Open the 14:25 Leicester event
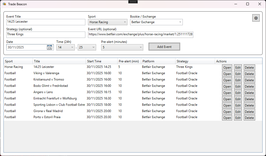This screenshot has height=156, width=266. (x=227, y=67)
